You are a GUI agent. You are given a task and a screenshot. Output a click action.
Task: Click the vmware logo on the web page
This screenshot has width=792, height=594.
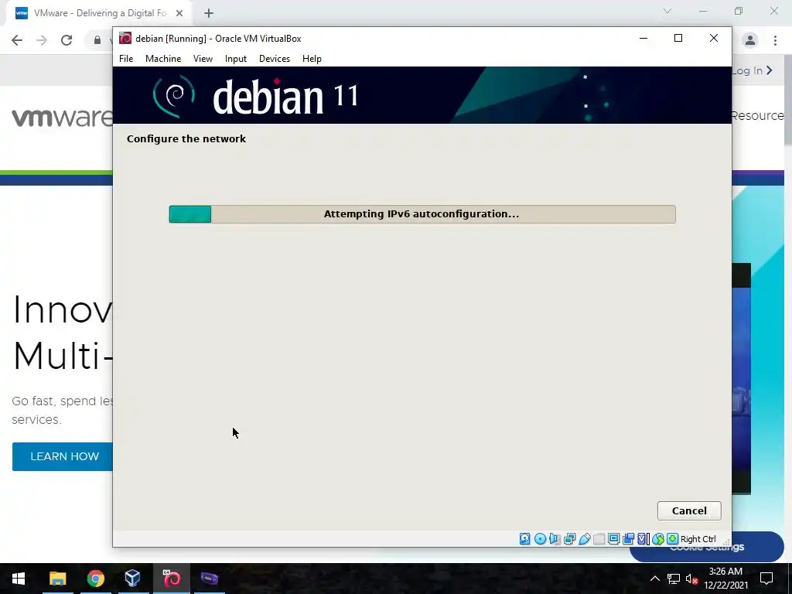(x=62, y=118)
